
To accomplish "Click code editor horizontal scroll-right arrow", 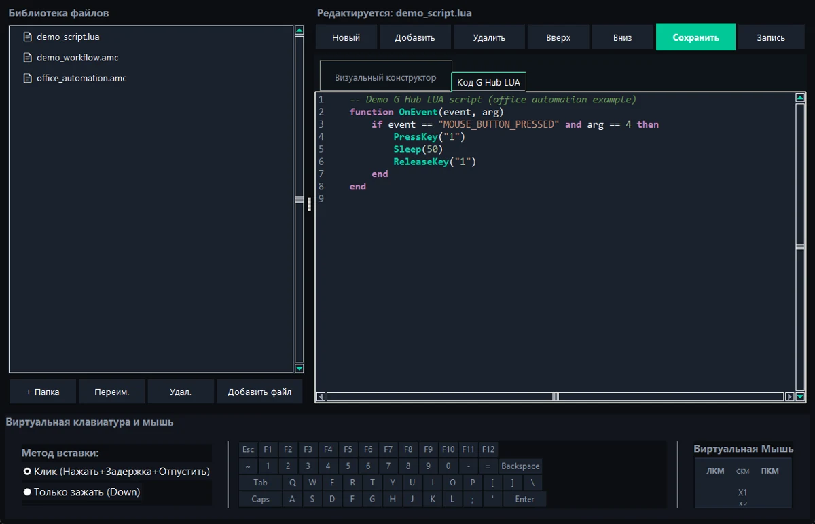I will [x=789, y=397].
